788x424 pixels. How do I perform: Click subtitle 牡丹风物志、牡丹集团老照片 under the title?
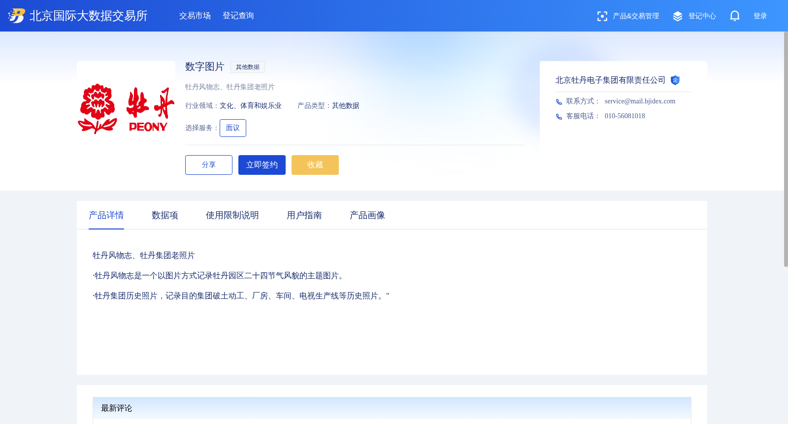[x=230, y=87]
